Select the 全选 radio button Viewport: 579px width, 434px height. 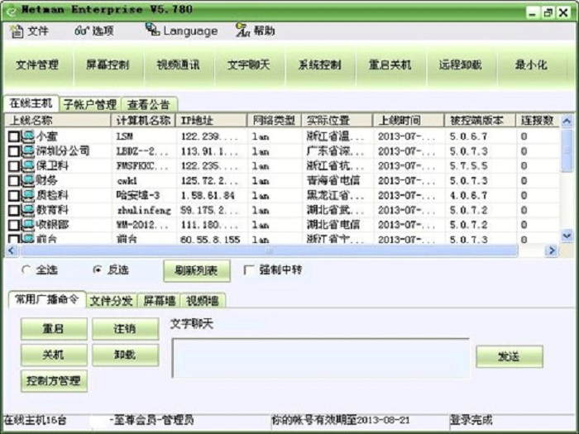click(26, 269)
